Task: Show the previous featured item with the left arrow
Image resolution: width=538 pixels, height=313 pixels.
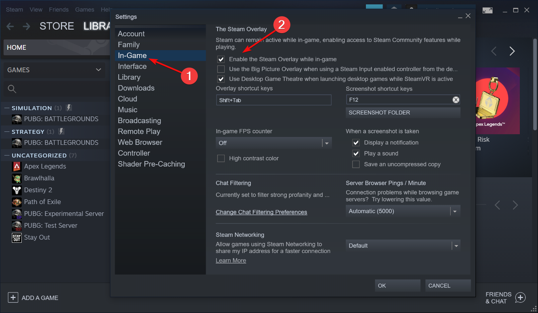Action: [x=494, y=51]
